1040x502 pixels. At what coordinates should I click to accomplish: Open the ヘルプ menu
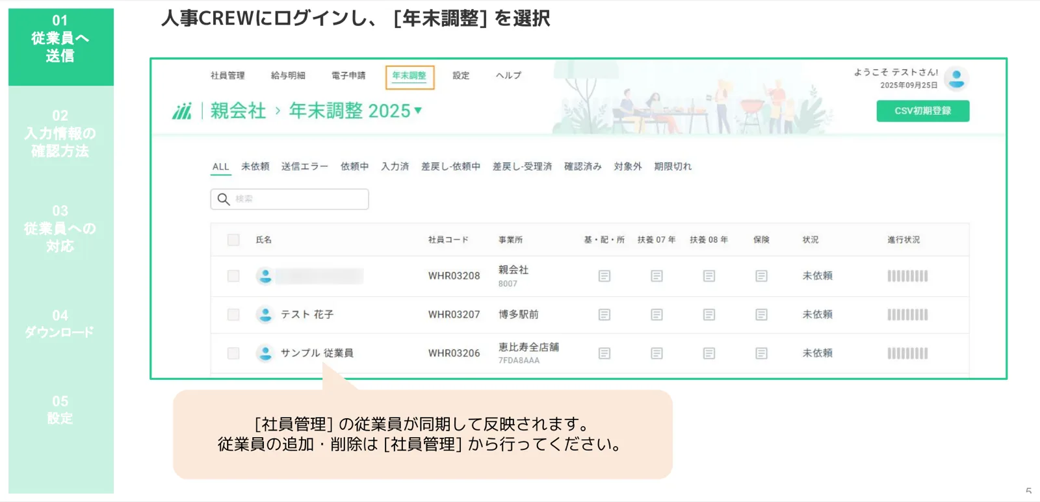click(508, 75)
